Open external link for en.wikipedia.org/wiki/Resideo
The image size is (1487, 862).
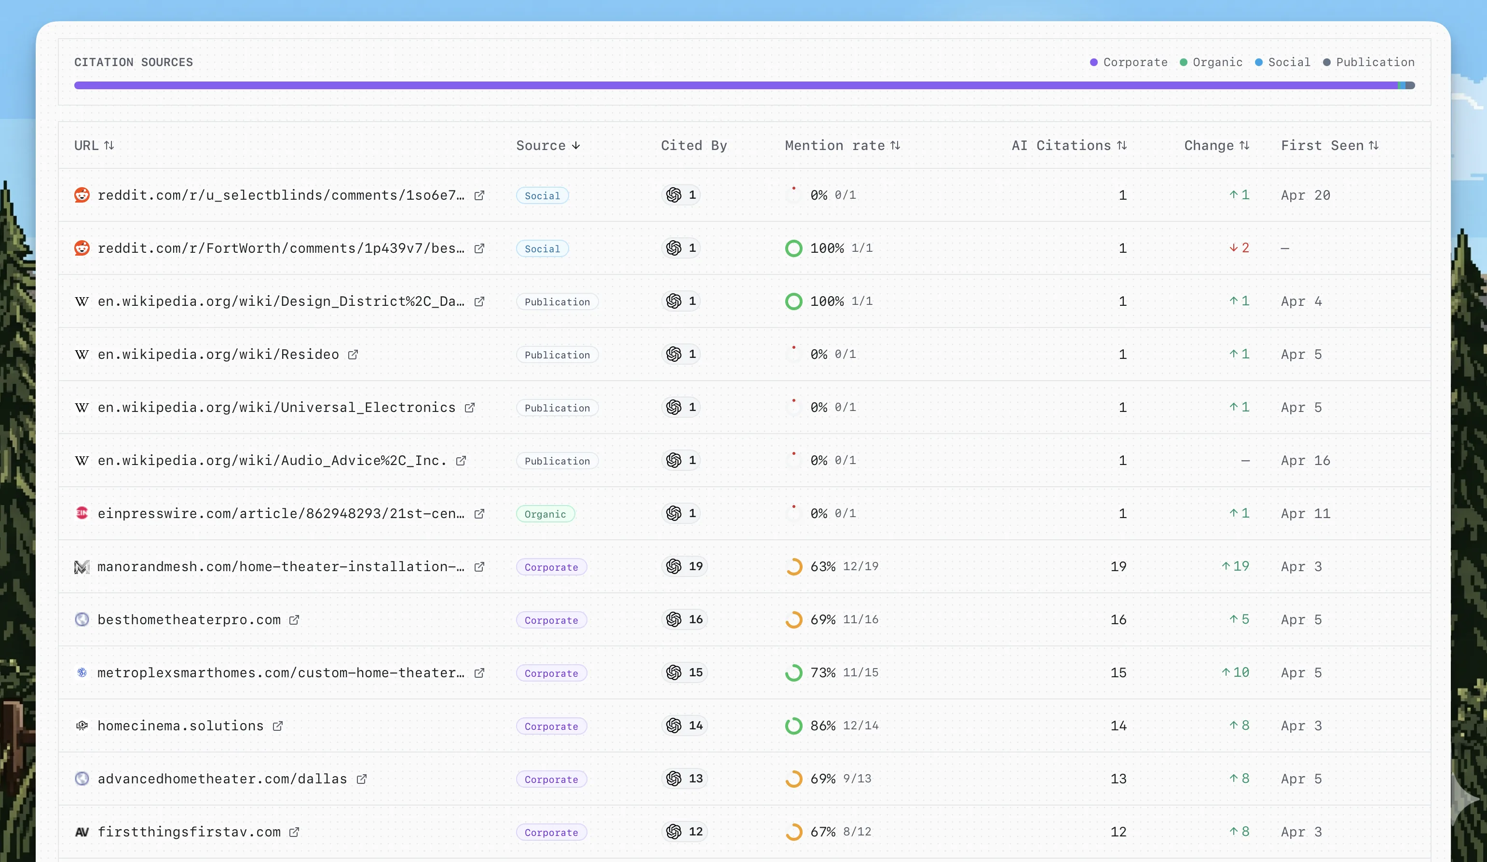click(x=353, y=355)
